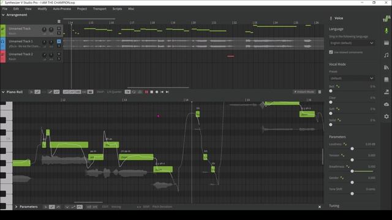Open the Scripts menu

tap(117, 9)
